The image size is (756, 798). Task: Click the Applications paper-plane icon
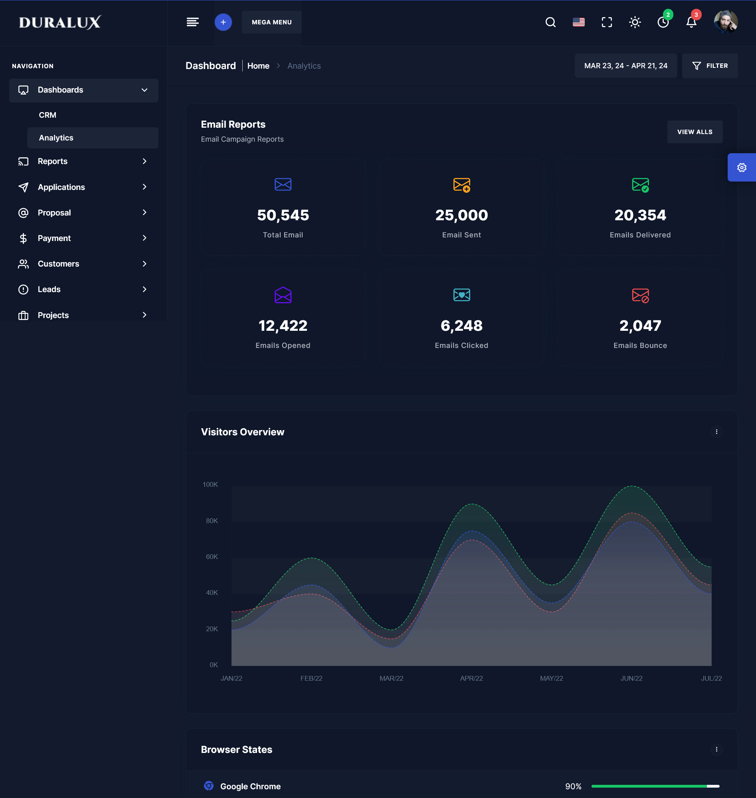(x=24, y=187)
